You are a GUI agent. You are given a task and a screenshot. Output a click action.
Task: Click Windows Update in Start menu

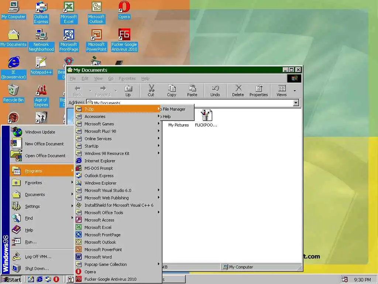[x=42, y=132]
